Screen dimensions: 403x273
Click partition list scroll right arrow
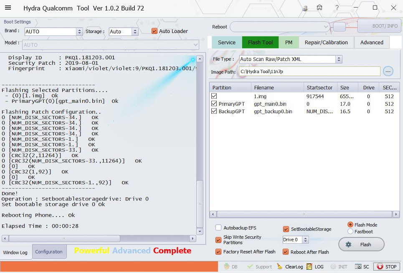click(x=396, y=214)
